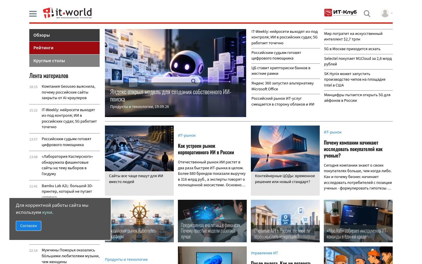Open Российский рынок ИТ-услуг headline

coord(283,101)
